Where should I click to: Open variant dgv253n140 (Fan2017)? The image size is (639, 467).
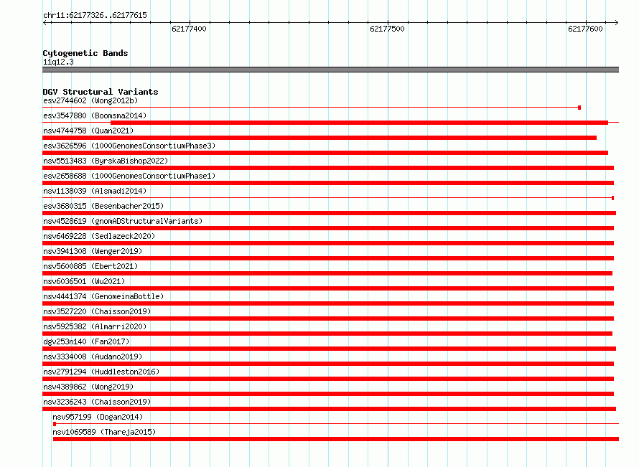pos(86,341)
